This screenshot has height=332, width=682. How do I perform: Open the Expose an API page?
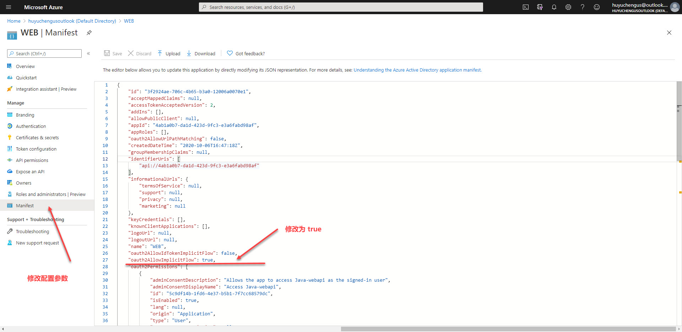point(30,171)
